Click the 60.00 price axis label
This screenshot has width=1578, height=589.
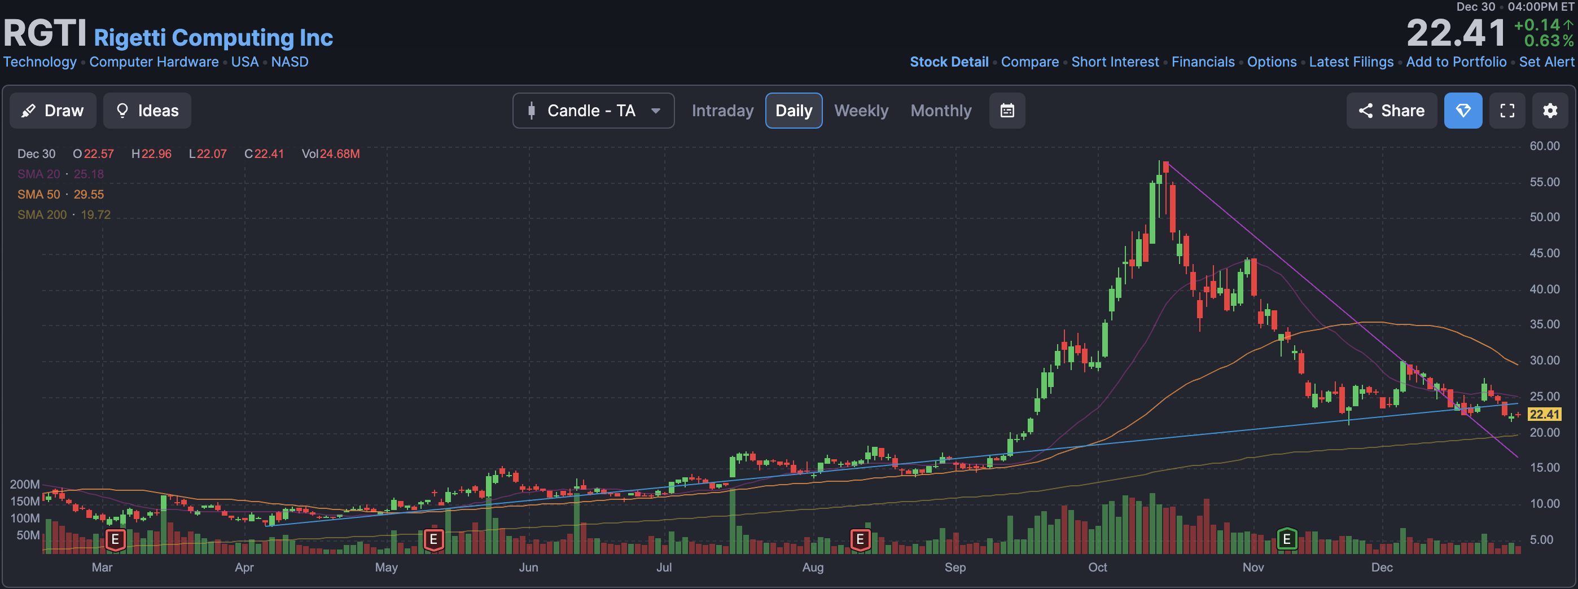point(1544,146)
